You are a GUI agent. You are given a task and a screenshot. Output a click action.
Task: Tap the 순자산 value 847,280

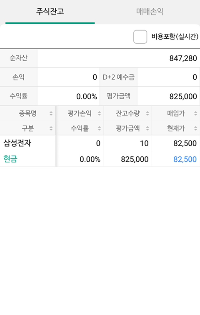[183, 58]
